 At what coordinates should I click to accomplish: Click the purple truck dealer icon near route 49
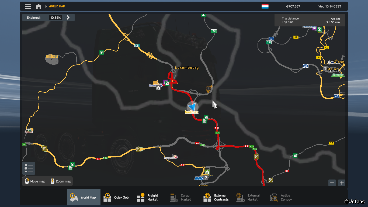coord(314,29)
